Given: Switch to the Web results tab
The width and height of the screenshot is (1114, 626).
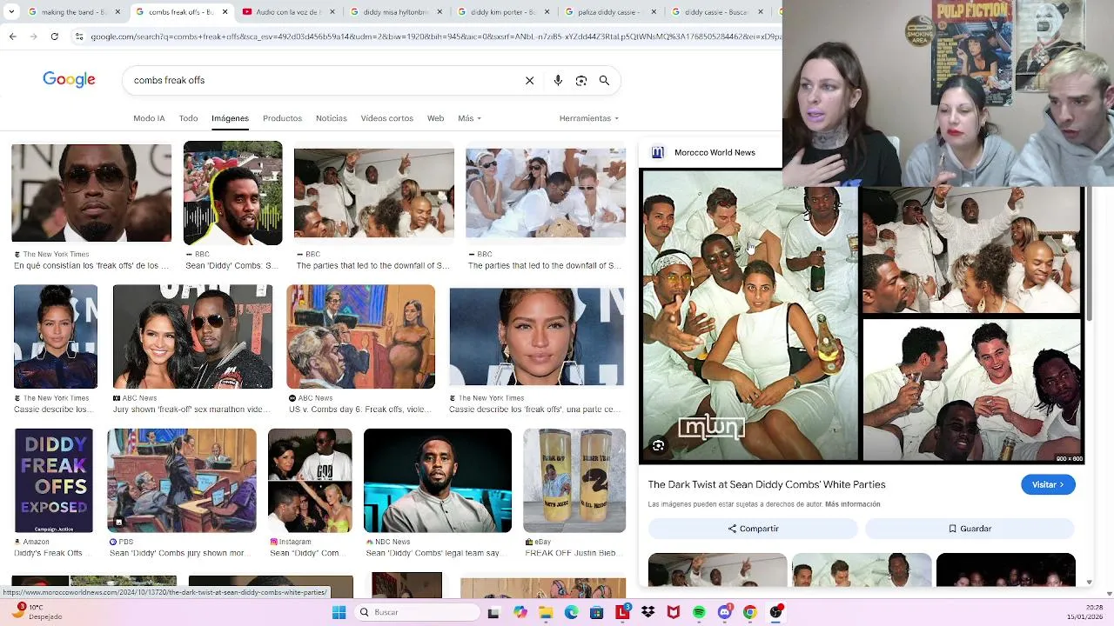Looking at the screenshot, I should coord(435,118).
